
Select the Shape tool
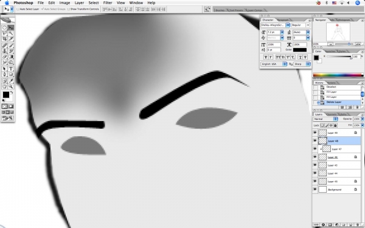11,74
